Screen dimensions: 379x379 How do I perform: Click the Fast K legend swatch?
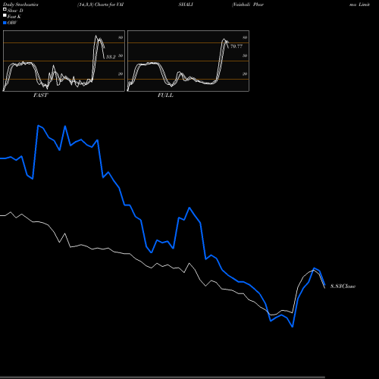(5, 15)
